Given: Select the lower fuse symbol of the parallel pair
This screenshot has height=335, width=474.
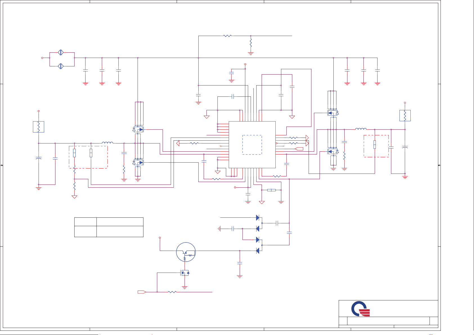Looking at the screenshot, I should coord(61,66).
